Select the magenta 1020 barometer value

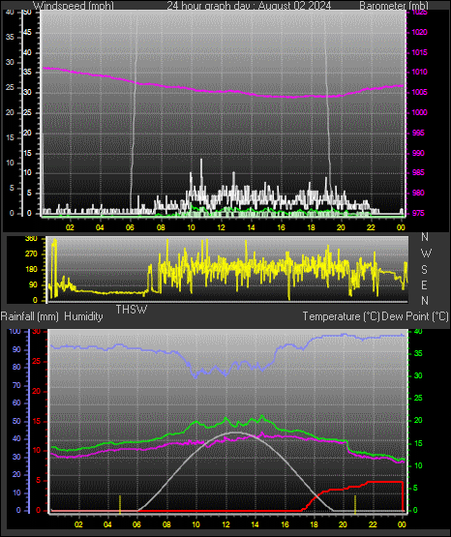pos(419,33)
